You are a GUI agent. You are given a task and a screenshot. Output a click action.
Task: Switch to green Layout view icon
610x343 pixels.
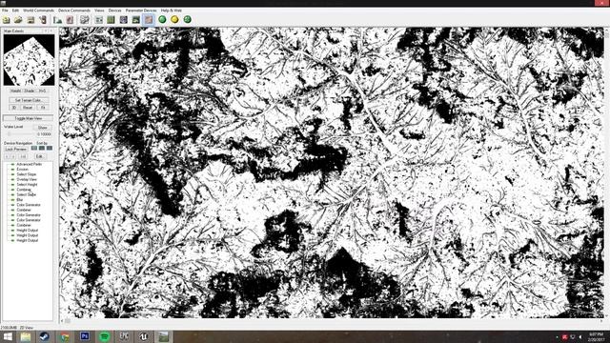(112, 19)
